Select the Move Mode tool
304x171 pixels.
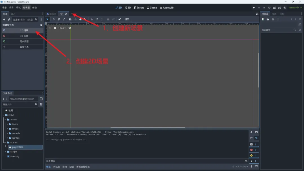[x=54, y=19]
